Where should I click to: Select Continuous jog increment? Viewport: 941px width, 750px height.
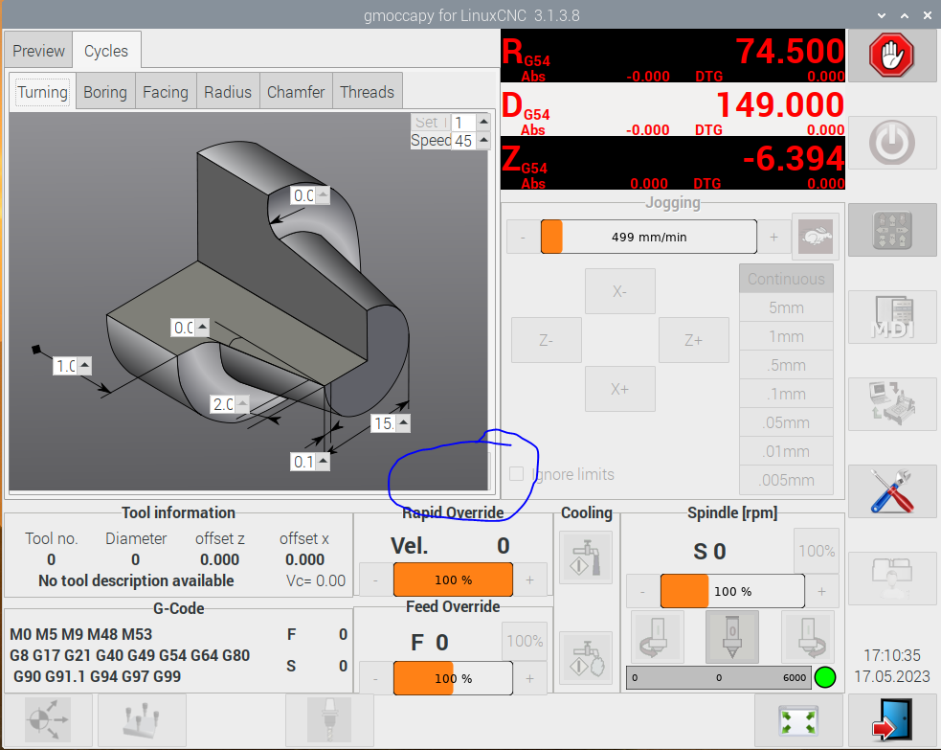(786, 280)
